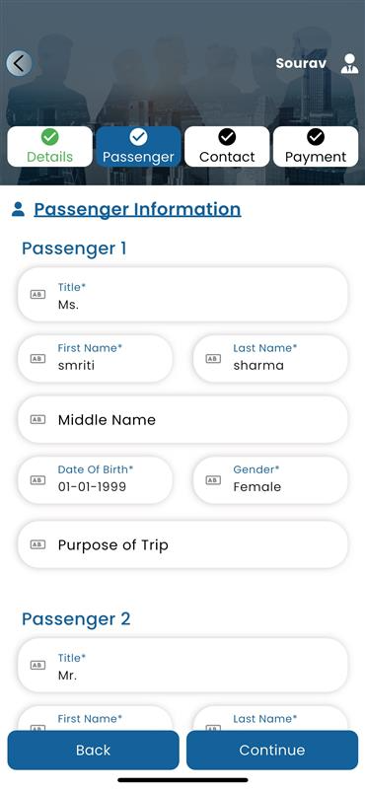Focus the First Name field containing smriti
365x789 pixels.
[95, 358]
